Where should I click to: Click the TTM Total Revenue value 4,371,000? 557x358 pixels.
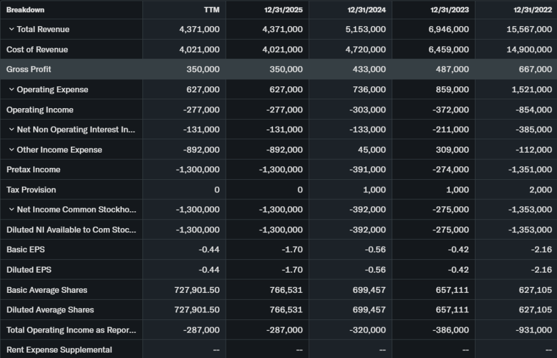pos(199,29)
